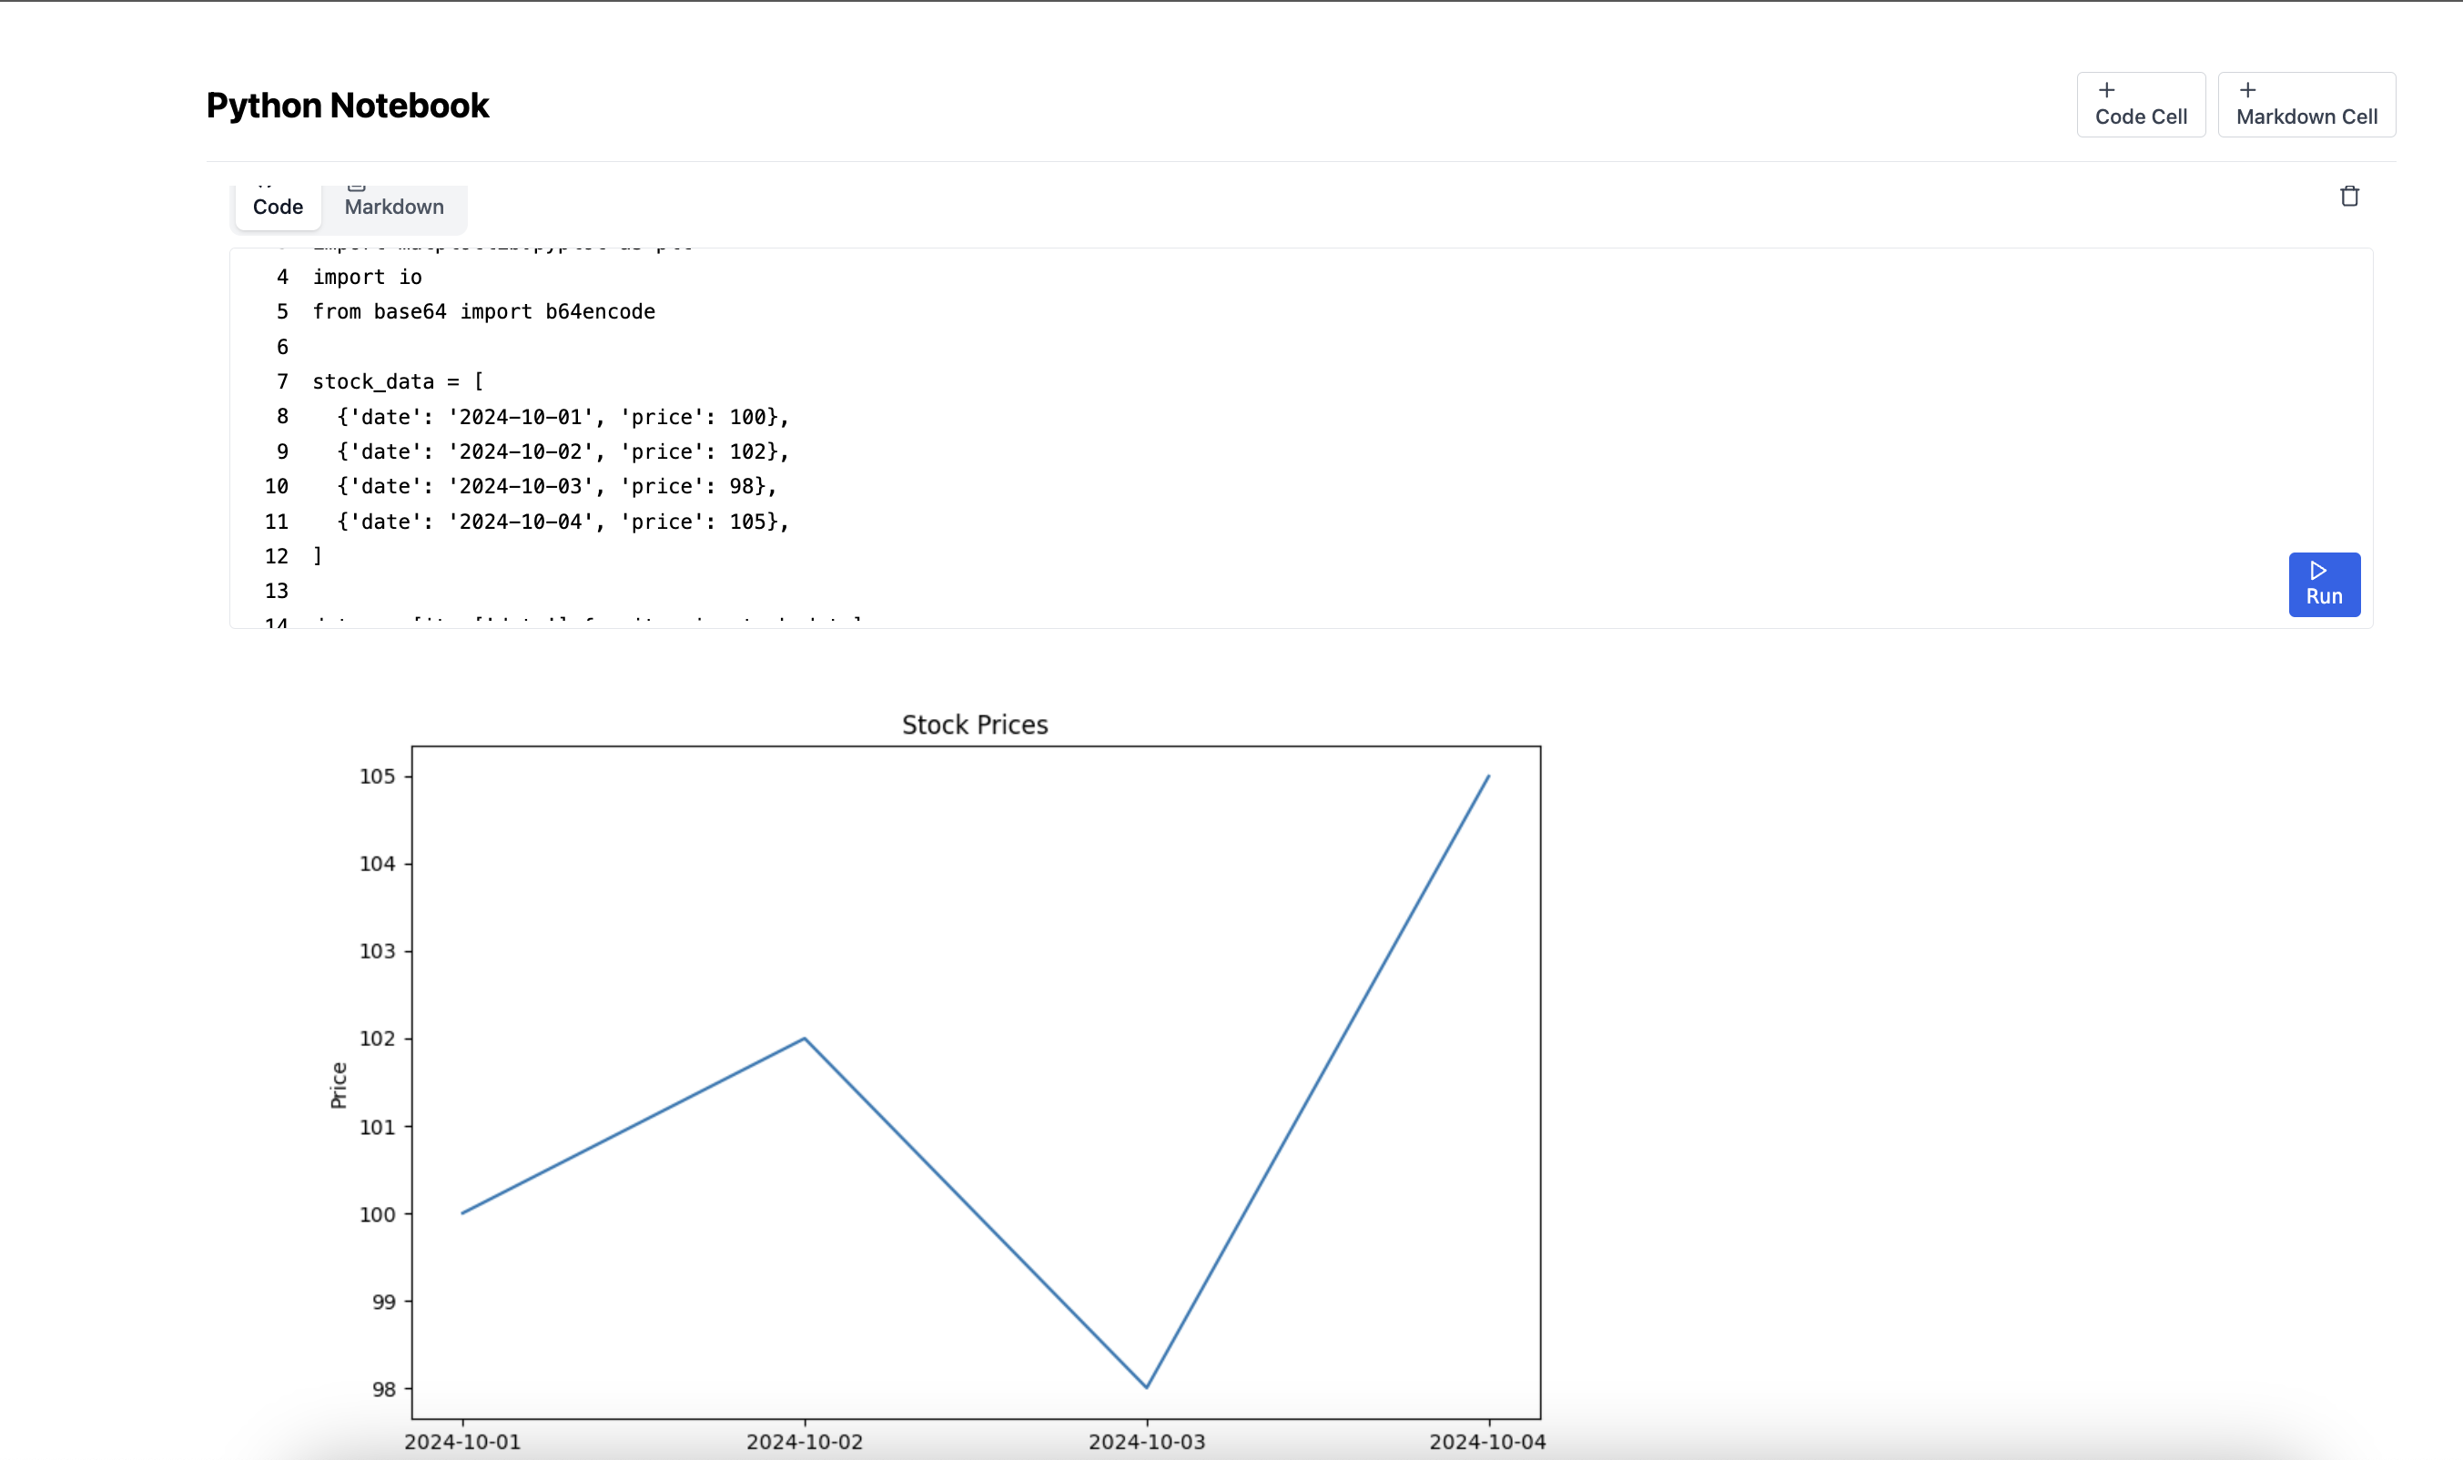Click empty line 13 in editor
Screen dimensions: 2463x1460
pos(492,591)
